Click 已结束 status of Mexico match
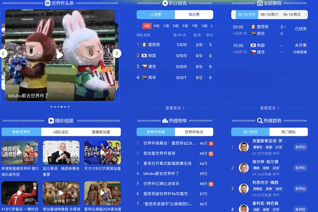Image resolution: width=318 pixels, height=212 pixels. 301,29
